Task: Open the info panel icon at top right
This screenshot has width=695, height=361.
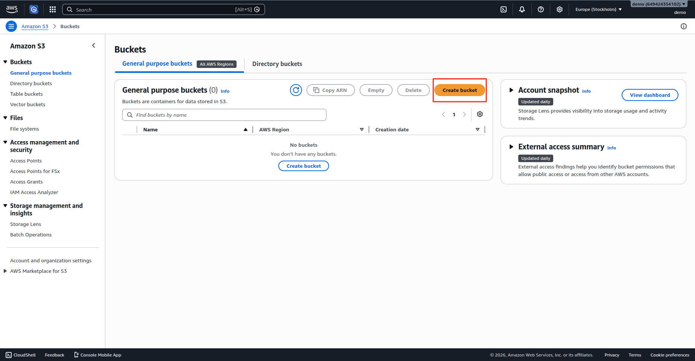Action: click(684, 26)
